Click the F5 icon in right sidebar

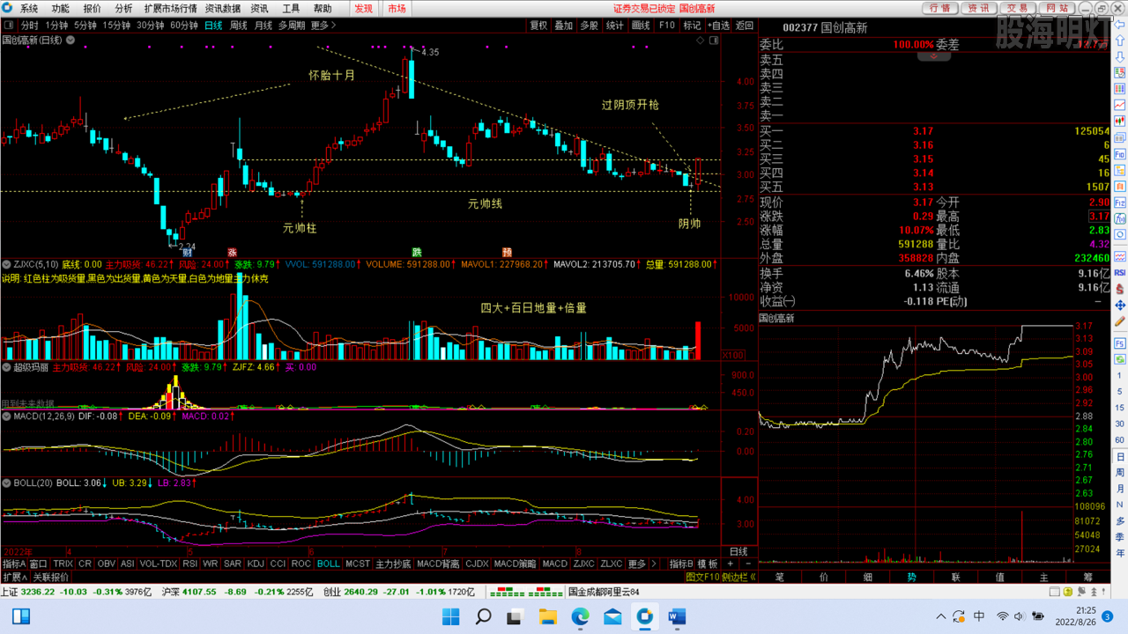1120,342
